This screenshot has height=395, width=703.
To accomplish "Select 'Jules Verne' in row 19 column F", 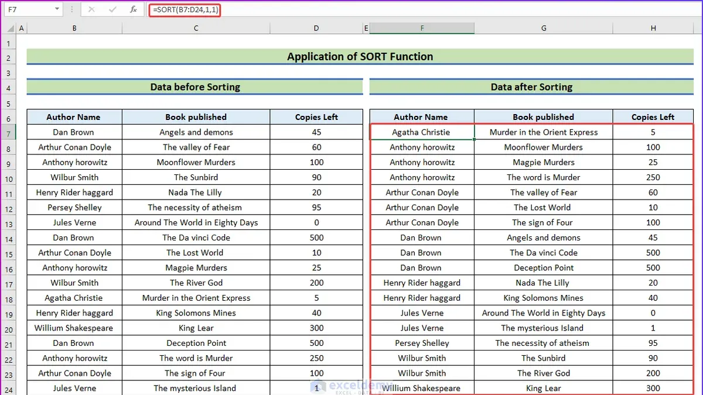I will pyautogui.click(x=422, y=313).
